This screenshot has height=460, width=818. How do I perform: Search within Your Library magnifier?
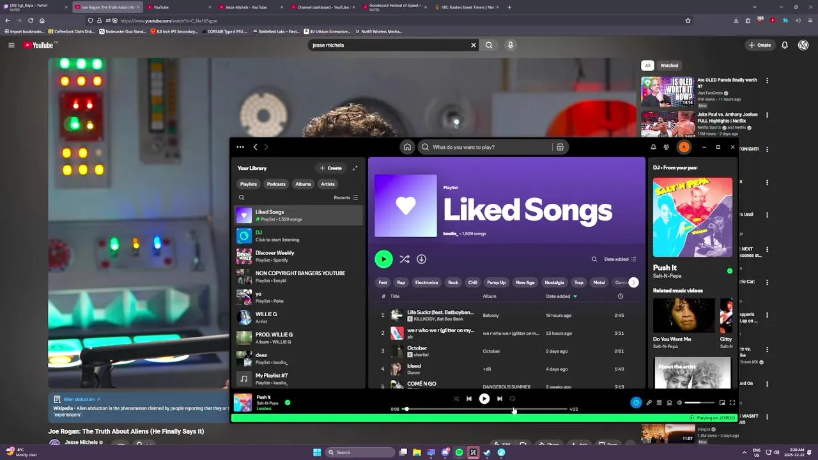pyautogui.click(x=242, y=197)
